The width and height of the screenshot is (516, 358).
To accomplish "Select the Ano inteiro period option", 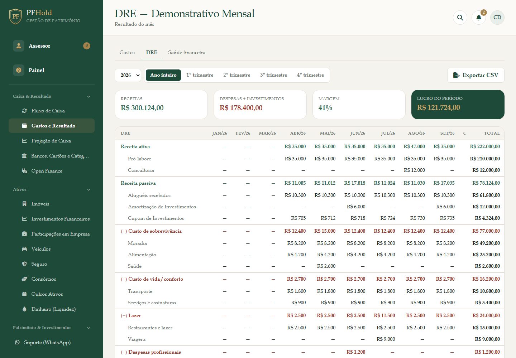I will [x=163, y=75].
